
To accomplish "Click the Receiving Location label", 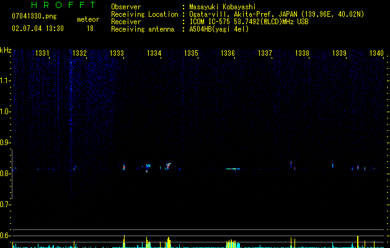I will (x=144, y=14).
